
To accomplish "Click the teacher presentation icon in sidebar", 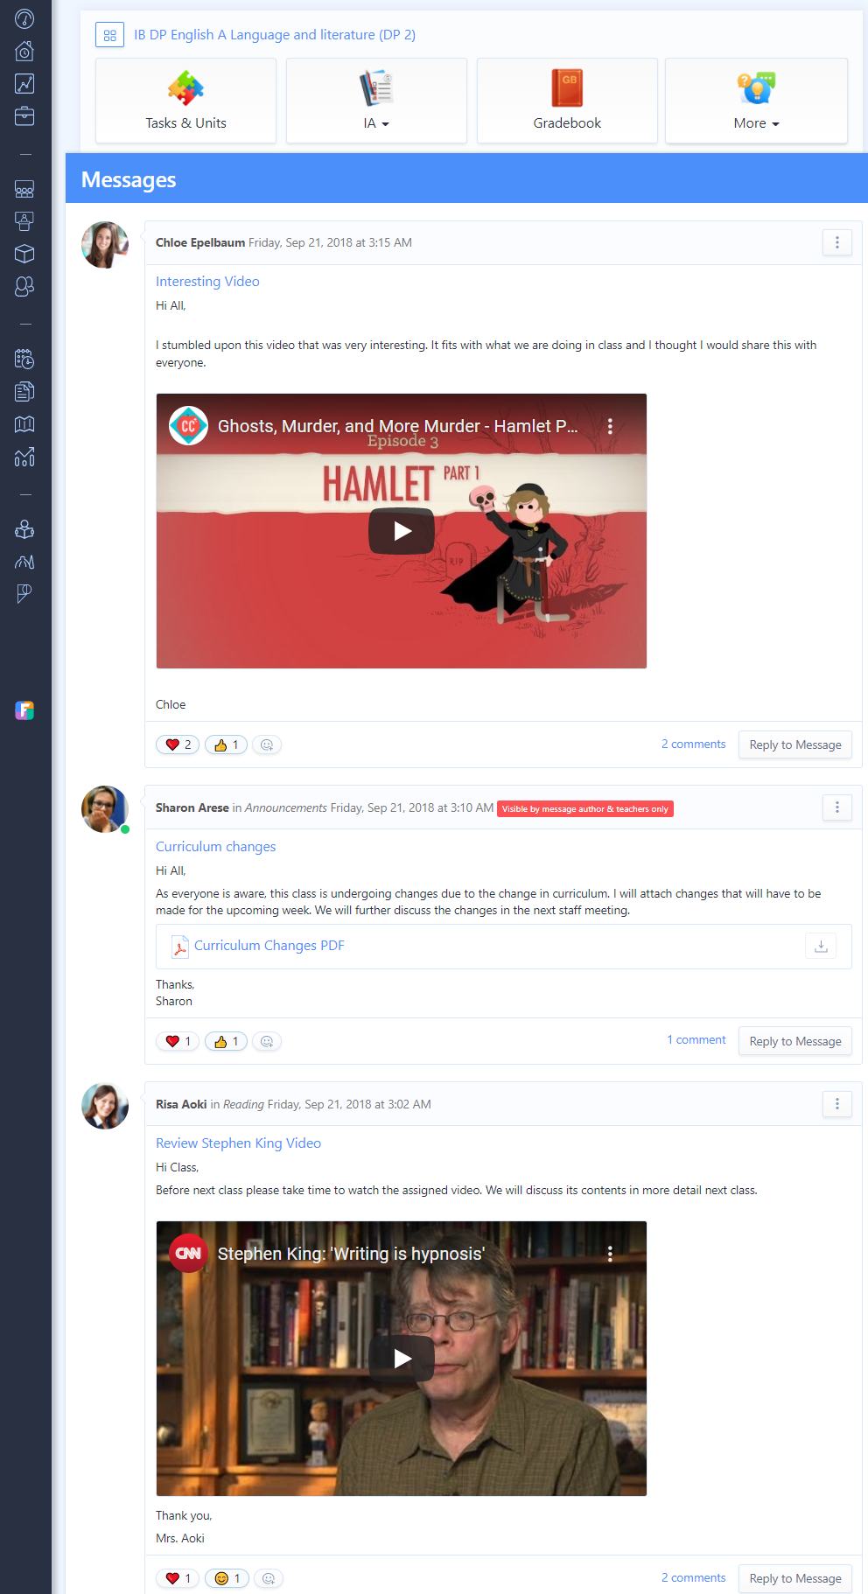I will click(24, 221).
